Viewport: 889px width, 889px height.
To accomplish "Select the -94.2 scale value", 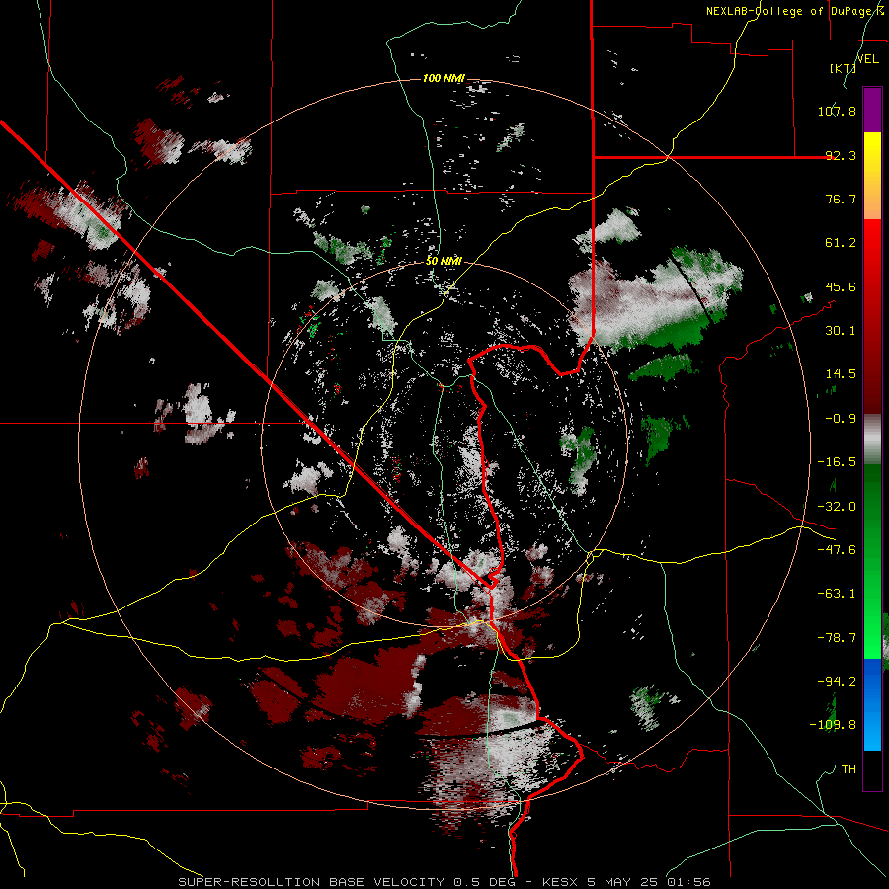I will coord(837,681).
